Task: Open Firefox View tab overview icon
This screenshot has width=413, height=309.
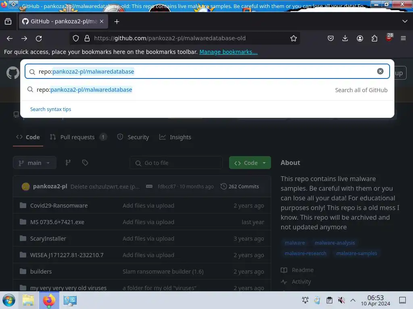Action: tap(8, 22)
